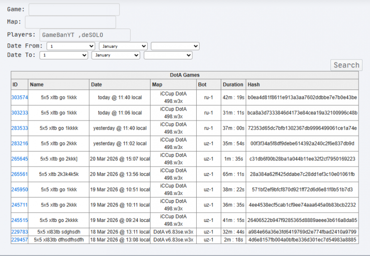Focus the Map input field
The image size is (370, 256).
(71, 22)
